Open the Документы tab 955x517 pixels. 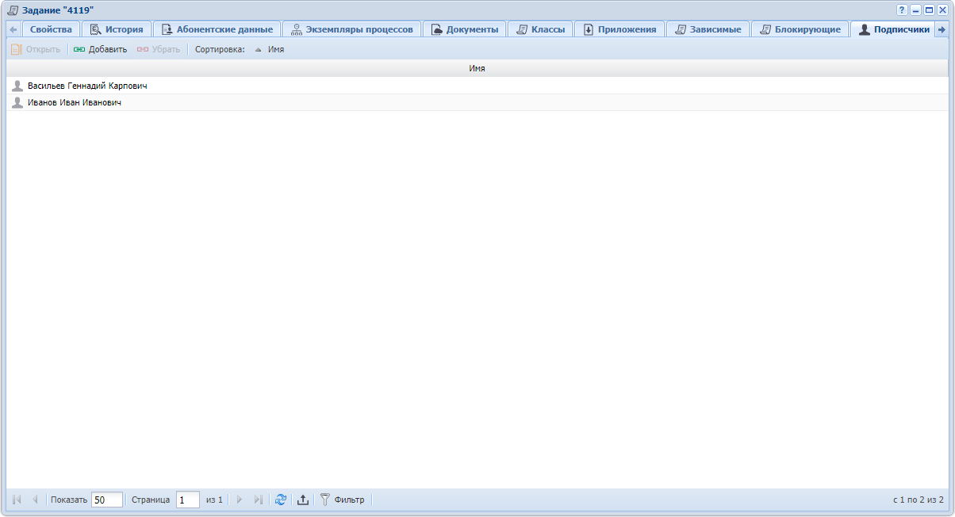(464, 29)
